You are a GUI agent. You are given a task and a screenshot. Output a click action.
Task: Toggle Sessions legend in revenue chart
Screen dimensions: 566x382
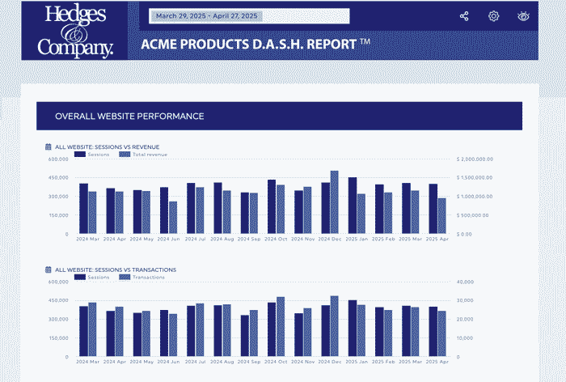[x=92, y=154]
